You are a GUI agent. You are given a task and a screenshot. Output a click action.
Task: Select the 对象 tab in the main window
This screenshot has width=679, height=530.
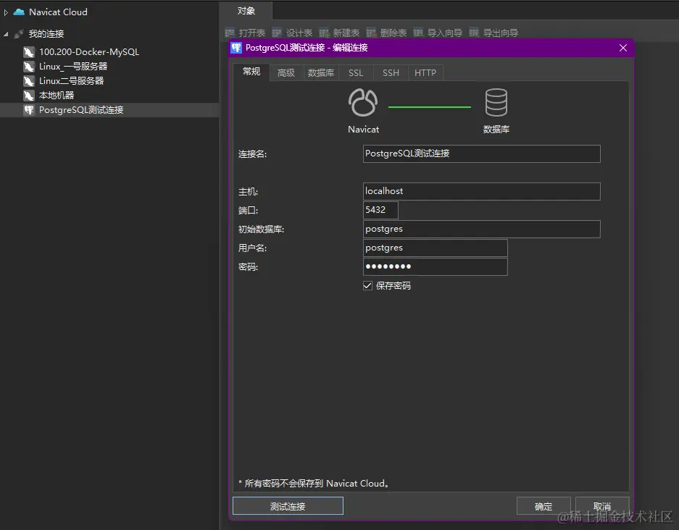pos(246,11)
